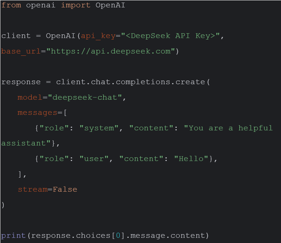Click the index 0 in choices
Viewport: 281px width, 243px height.
[x=118, y=236]
